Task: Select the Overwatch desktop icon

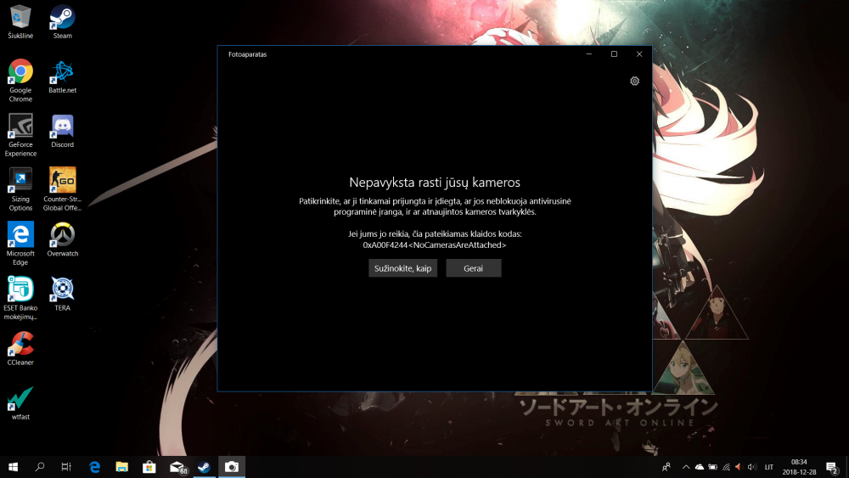Action: 62,239
